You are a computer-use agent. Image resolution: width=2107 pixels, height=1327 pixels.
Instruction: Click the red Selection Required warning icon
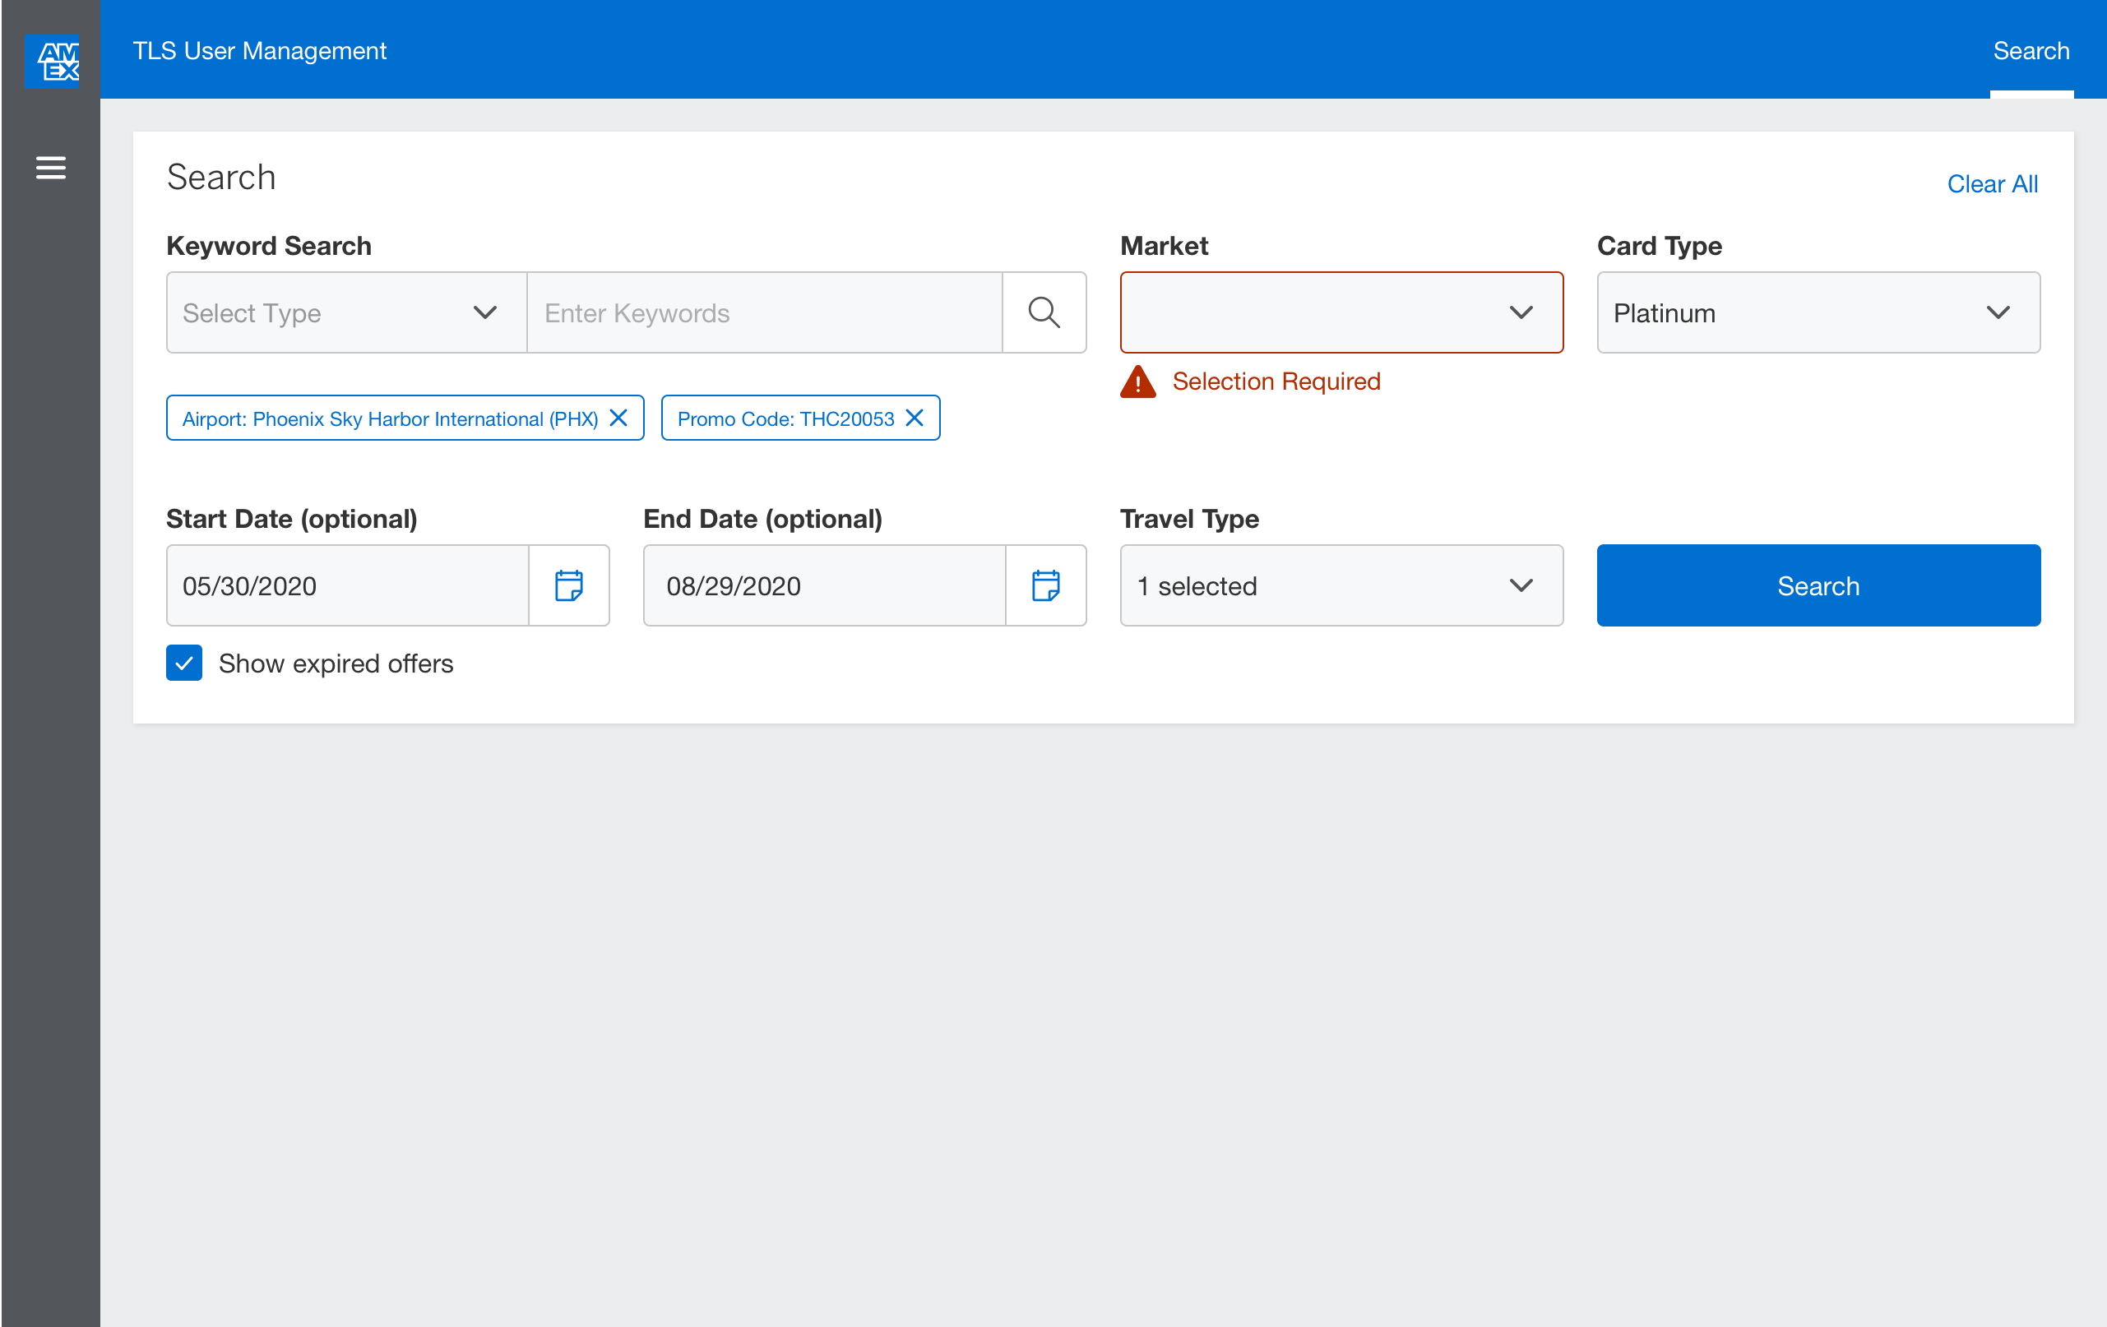tap(1137, 382)
